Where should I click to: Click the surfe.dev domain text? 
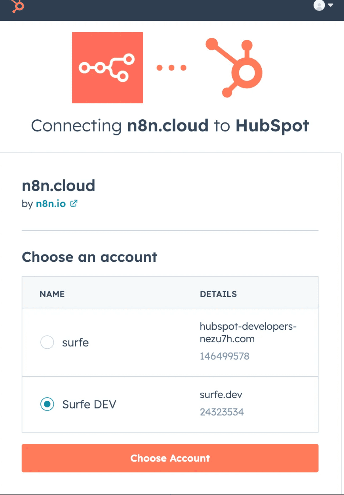point(221,395)
